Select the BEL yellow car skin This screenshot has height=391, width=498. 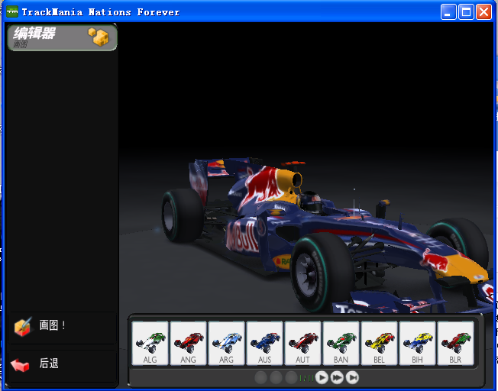[379, 343]
